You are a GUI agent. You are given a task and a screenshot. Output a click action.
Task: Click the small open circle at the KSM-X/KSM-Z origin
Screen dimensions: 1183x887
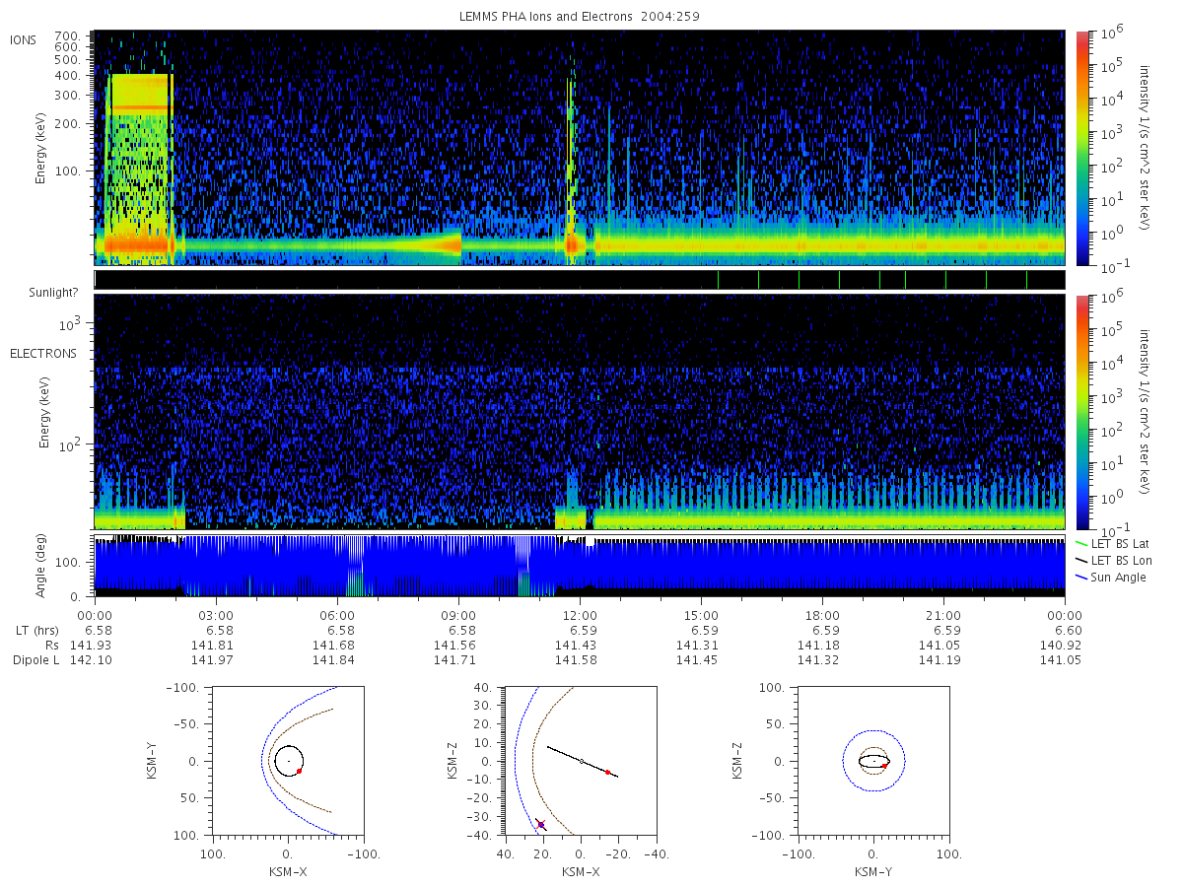click(x=582, y=761)
